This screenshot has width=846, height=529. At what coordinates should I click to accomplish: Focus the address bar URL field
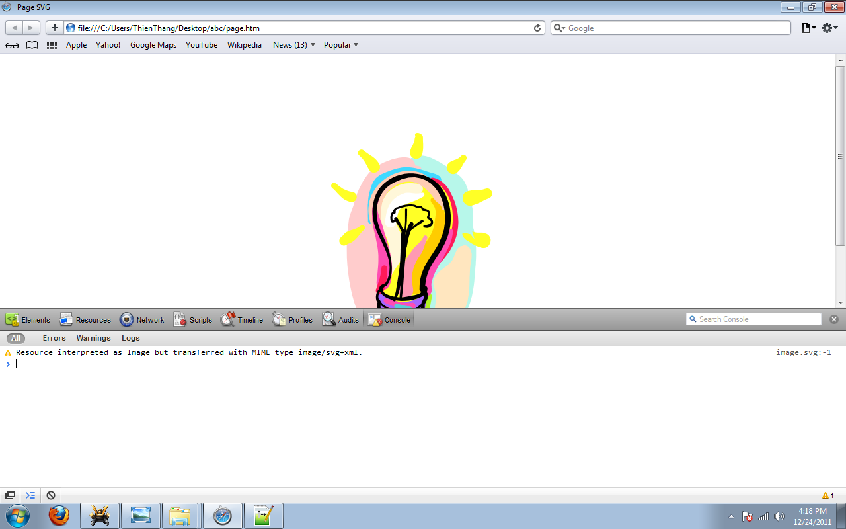tap(304, 28)
